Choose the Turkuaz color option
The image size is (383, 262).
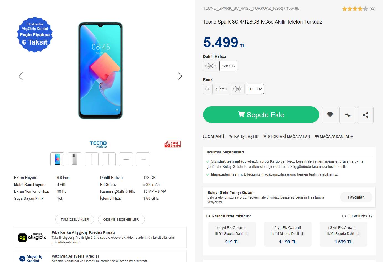coord(255,89)
